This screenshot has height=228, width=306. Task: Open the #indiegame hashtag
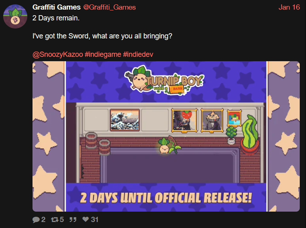pyautogui.click(x=103, y=54)
